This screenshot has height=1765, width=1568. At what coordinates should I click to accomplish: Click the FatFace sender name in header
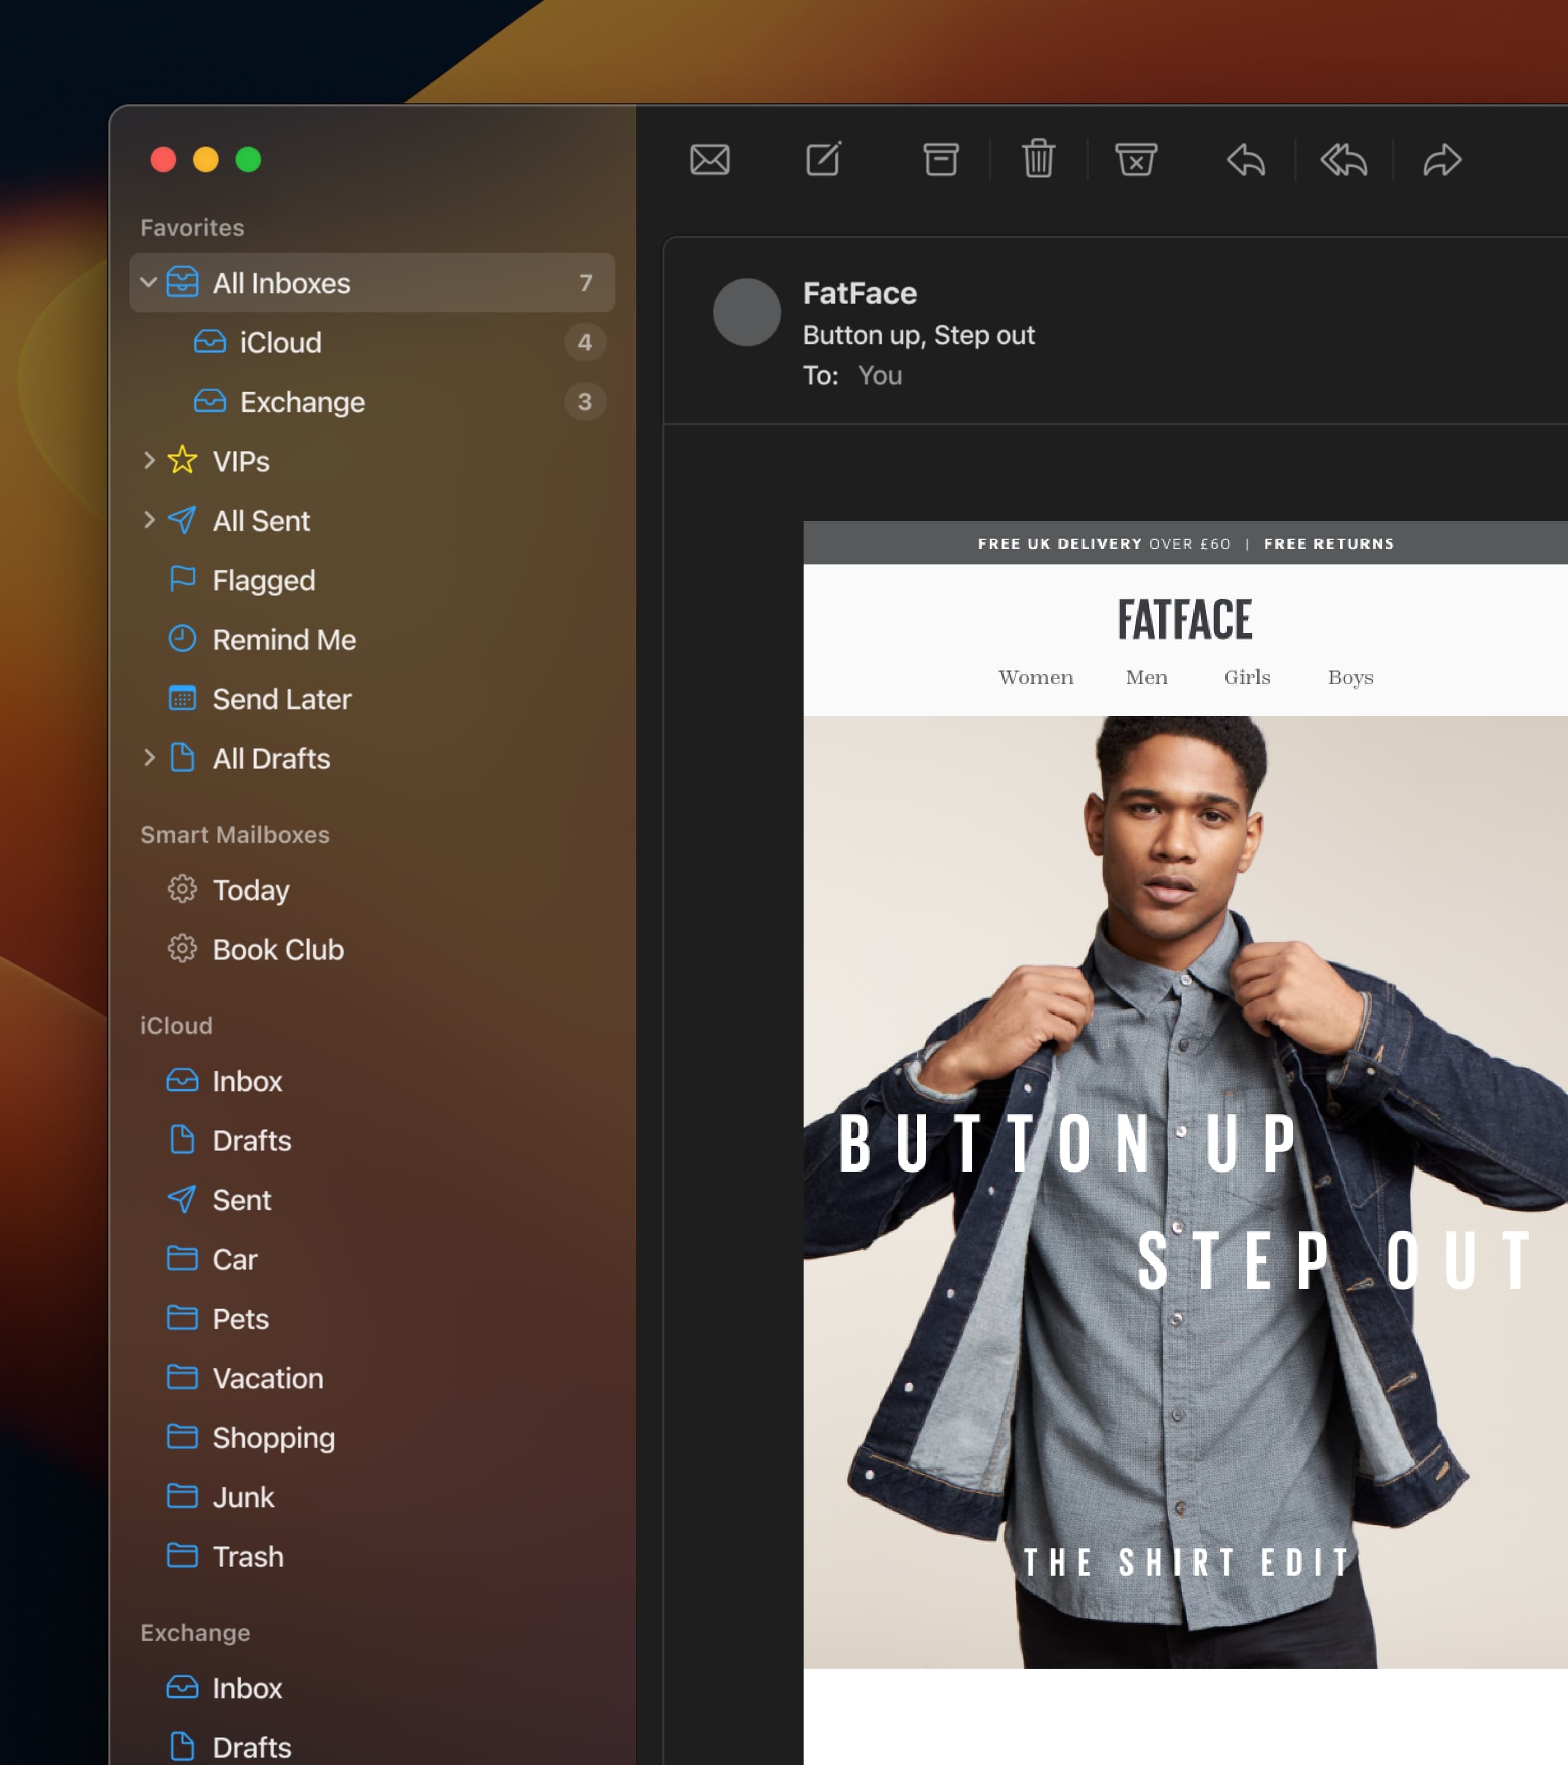859,293
